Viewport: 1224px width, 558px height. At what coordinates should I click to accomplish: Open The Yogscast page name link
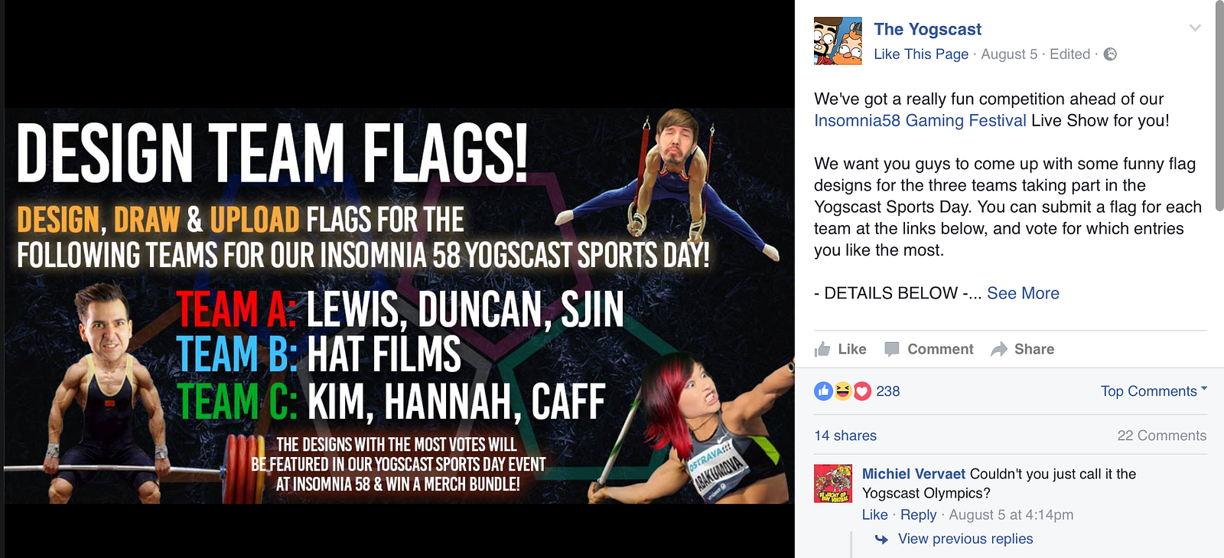click(x=928, y=29)
